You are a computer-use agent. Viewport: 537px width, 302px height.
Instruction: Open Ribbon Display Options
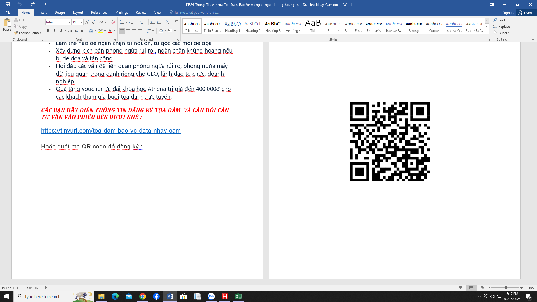(x=492, y=4)
